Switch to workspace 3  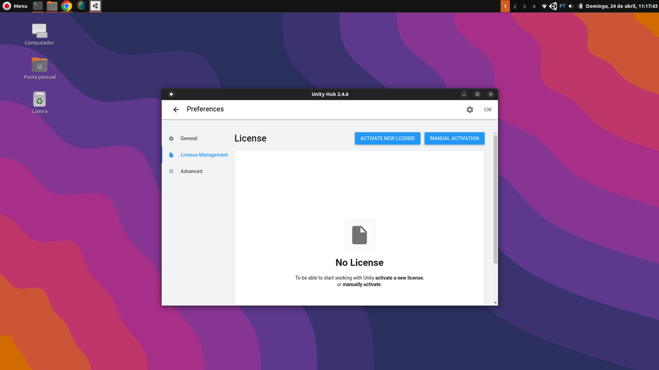coord(524,6)
